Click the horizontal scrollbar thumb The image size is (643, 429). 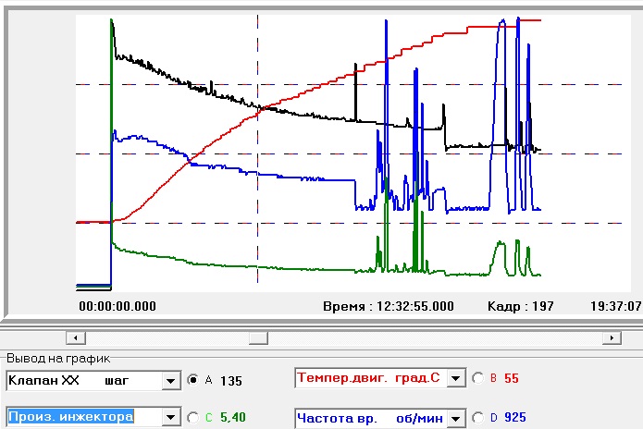[257, 337]
